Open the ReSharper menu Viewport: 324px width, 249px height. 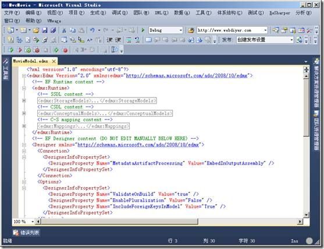tap(280, 13)
